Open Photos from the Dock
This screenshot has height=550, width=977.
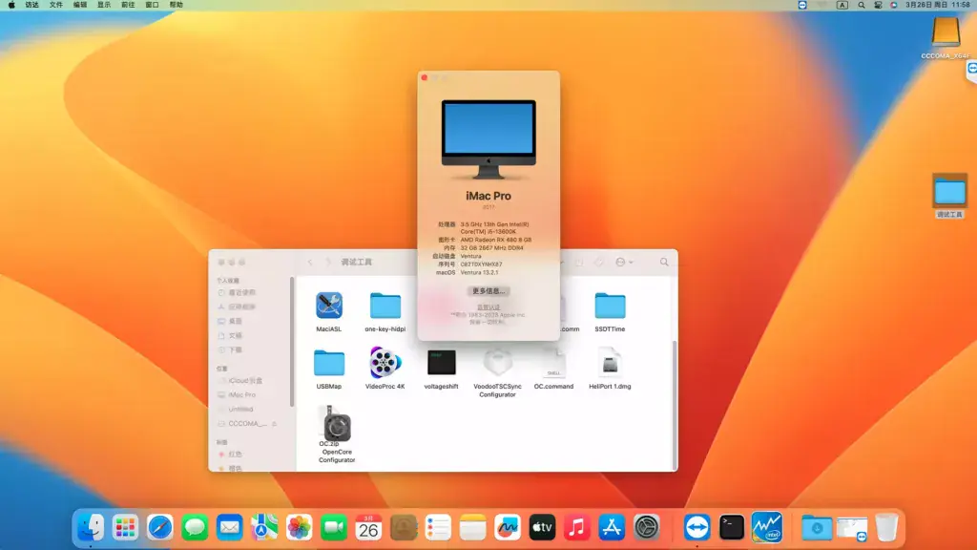[x=299, y=527]
